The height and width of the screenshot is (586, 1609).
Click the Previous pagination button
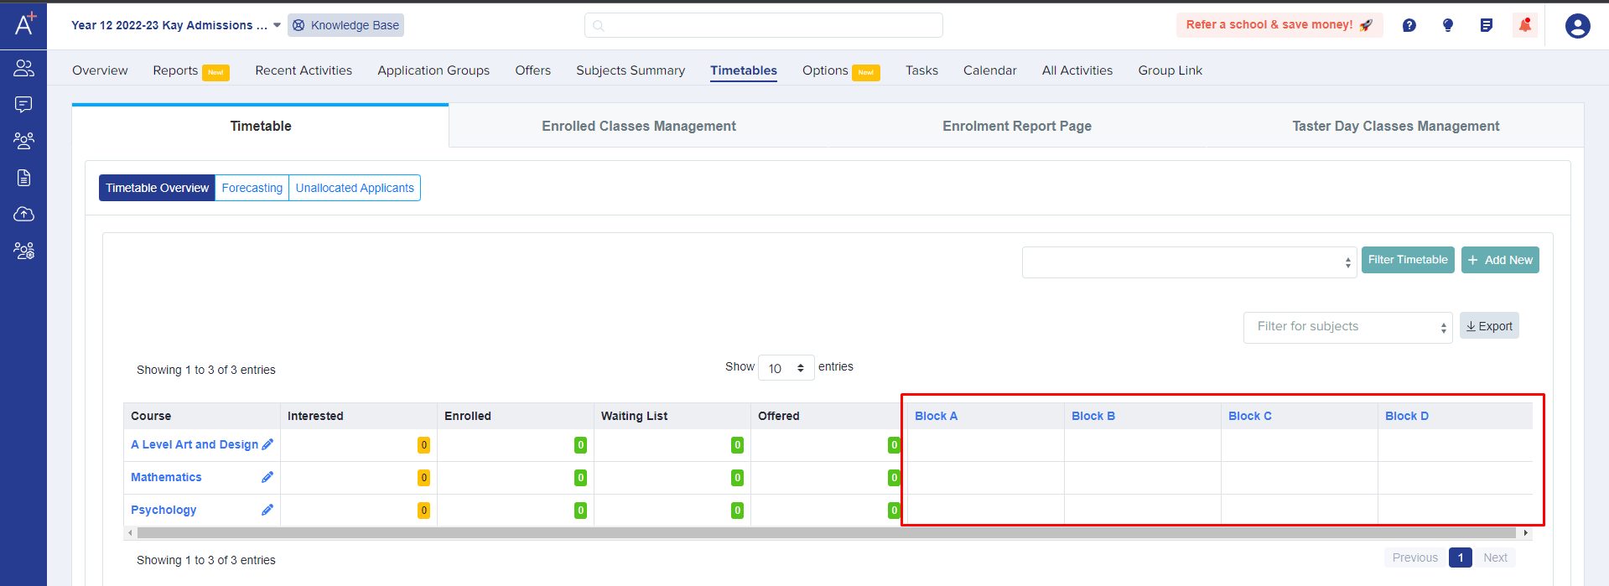(1415, 557)
